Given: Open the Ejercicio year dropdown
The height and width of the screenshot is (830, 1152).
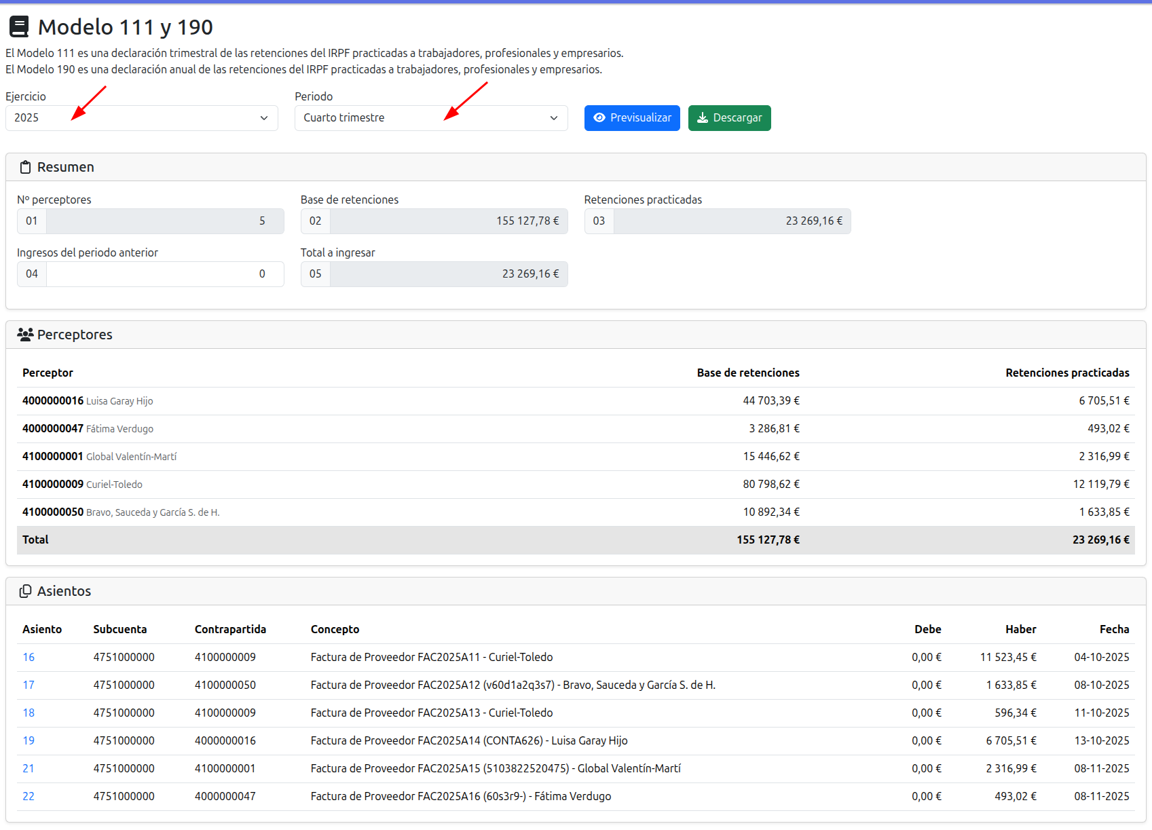Looking at the screenshot, I should coord(141,118).
